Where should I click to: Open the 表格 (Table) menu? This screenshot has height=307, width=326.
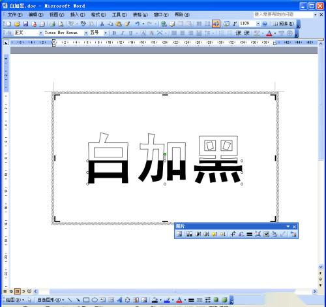pos(140,15)
